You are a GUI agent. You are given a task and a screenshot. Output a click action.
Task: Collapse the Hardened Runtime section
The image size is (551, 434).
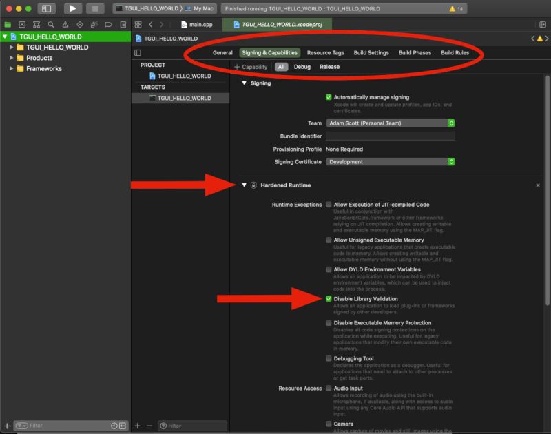tap(245, 185)
